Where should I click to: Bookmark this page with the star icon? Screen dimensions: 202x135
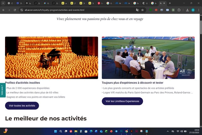[x=142, y=10]
